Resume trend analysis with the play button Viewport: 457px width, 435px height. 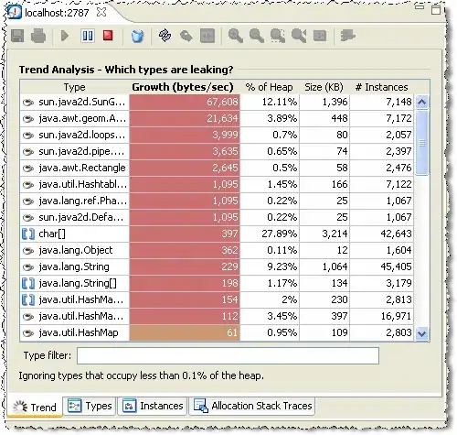(x=65, y=36)
